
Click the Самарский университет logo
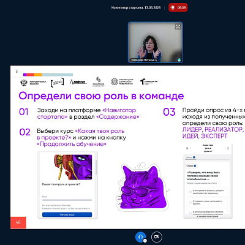[x=99, y=81]
